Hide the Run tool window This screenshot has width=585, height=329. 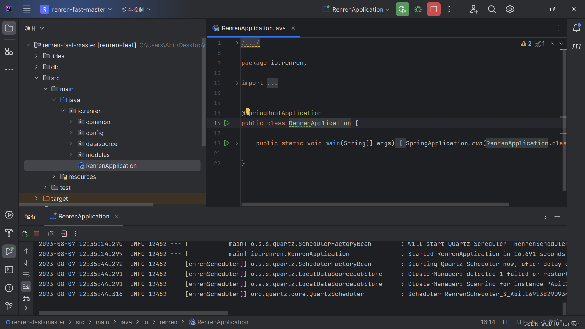[557, 216]
